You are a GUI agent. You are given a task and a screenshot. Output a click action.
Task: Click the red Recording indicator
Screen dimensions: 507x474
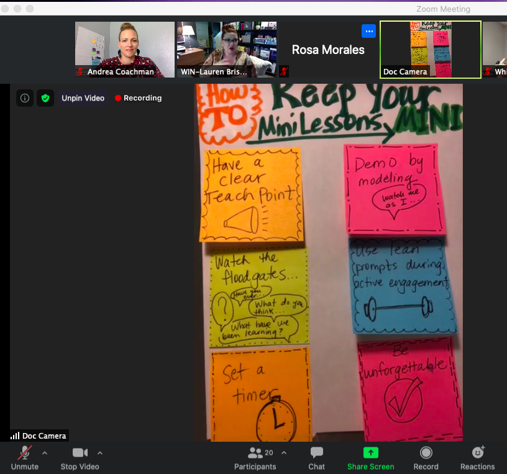coord(138,98)
